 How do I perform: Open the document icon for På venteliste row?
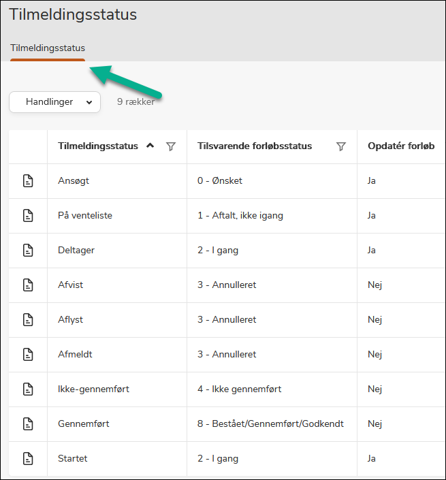(28, 216)
